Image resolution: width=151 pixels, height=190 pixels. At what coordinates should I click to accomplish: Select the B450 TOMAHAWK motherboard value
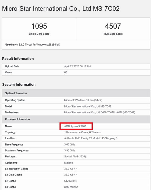pyautogui.click(x=99, y=112)
